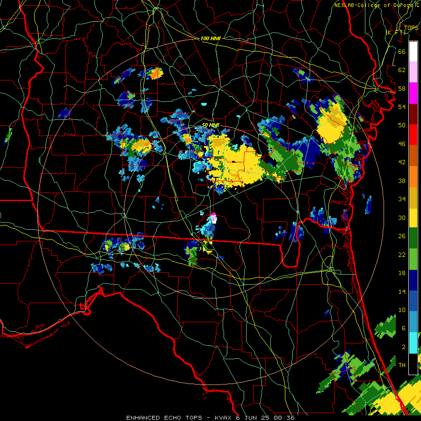This screenshot has height=421, width=421.
Task: Click the '54' legend label
Action: tap(402, 107)
